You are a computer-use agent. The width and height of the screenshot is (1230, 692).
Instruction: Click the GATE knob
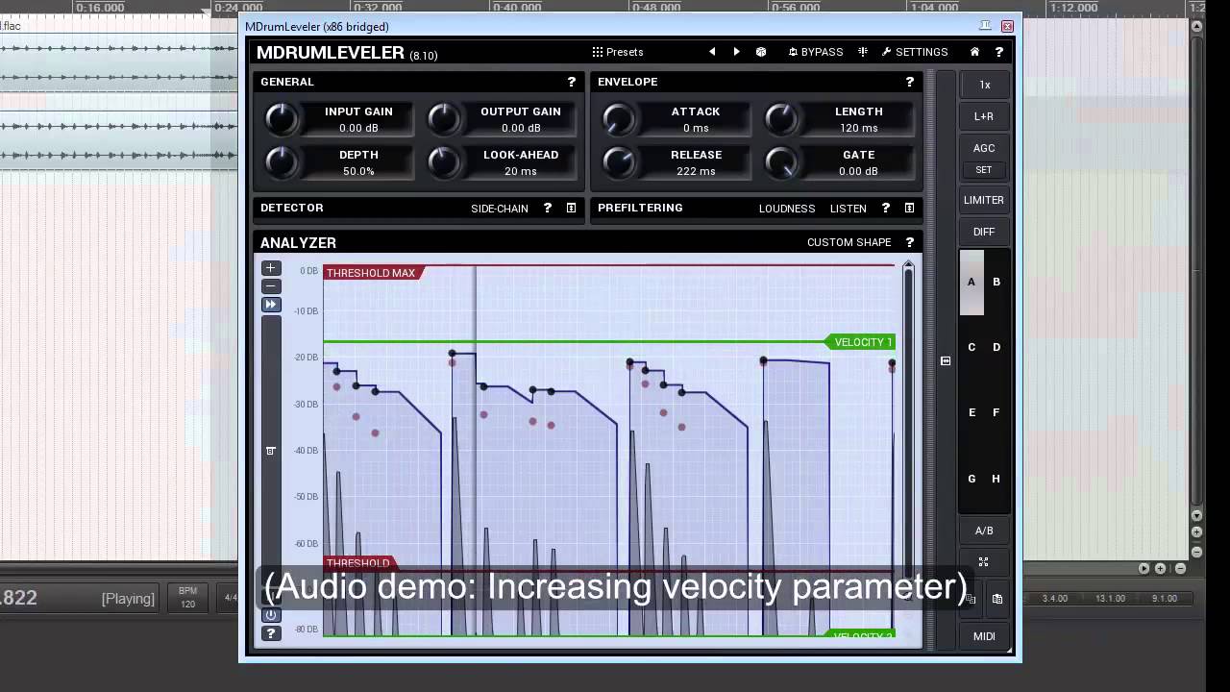point(781,162)
